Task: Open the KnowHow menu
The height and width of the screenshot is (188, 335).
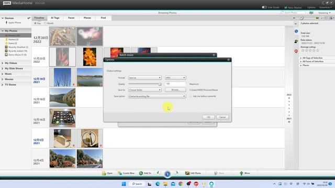Action: [325, 7]
